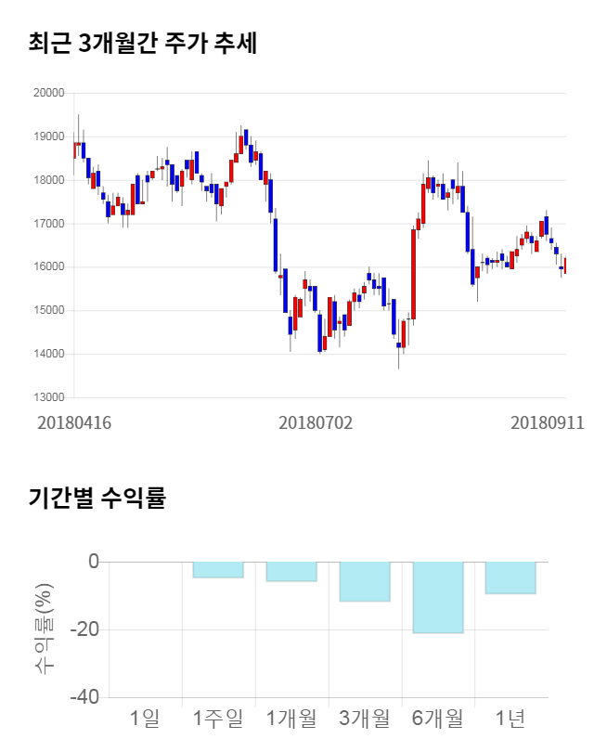The height and width of the screenshot is (752, 594).
Task: Select the 20180416 date label
Action: coord(74,422)
